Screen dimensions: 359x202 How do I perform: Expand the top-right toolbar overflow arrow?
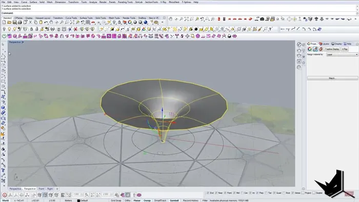coord(355,19)
